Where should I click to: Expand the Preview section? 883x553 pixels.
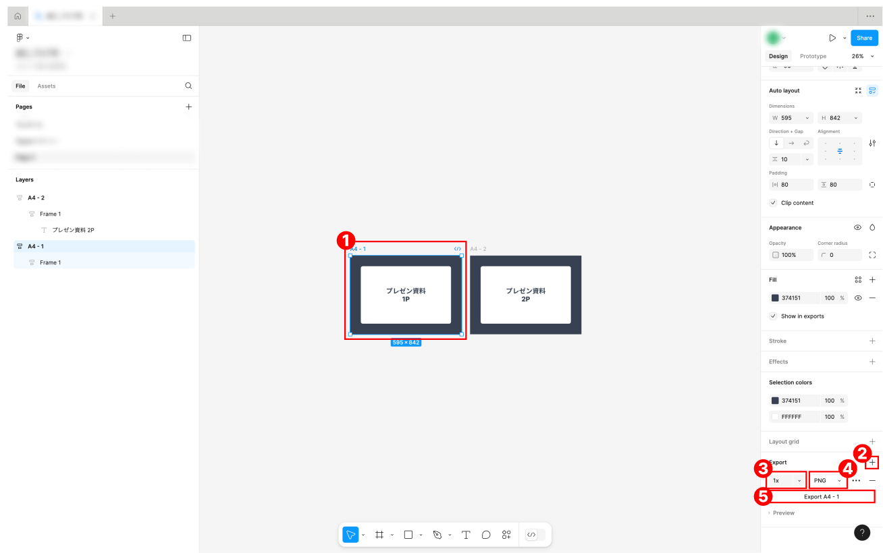tap(783, 513)
